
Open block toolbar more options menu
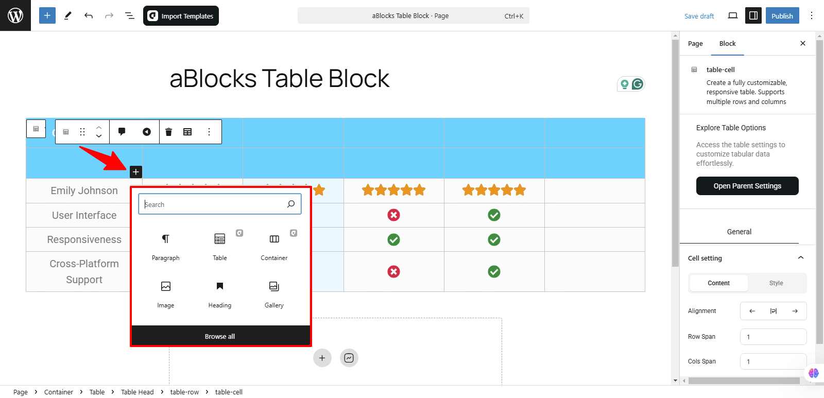click(x=209, y=132)
